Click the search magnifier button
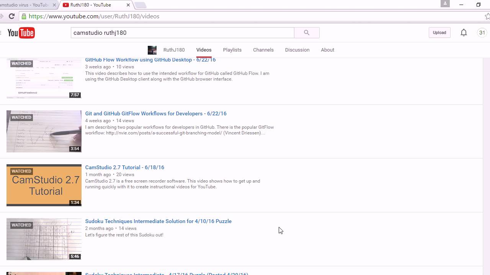490x275 pixels. click(x=307, y=33)
